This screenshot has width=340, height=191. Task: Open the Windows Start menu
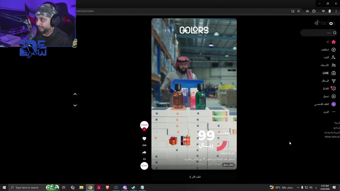[x=4, y=188]
